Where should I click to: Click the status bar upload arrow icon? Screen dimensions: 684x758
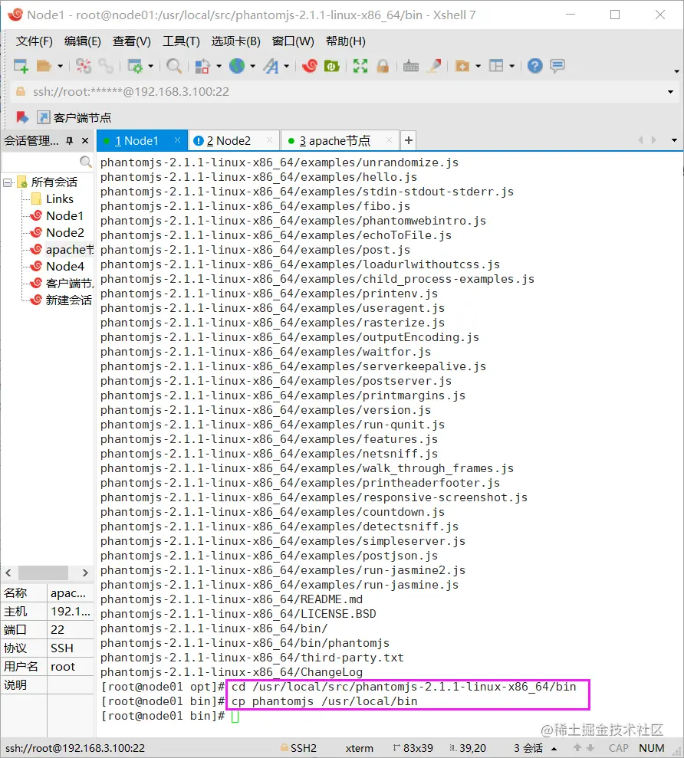click(577, 748)
